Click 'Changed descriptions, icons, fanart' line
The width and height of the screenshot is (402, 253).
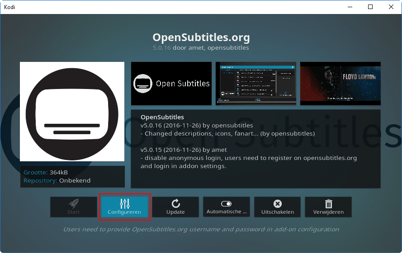[x=227, y=133]
